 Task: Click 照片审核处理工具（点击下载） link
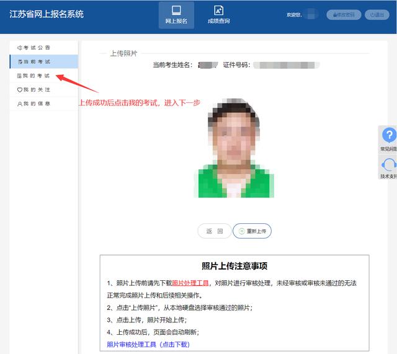148,344
